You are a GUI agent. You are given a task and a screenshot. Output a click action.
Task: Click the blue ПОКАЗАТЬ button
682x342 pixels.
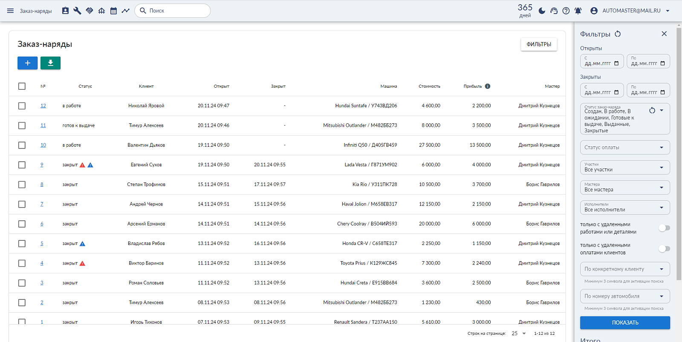click(625, 322)
